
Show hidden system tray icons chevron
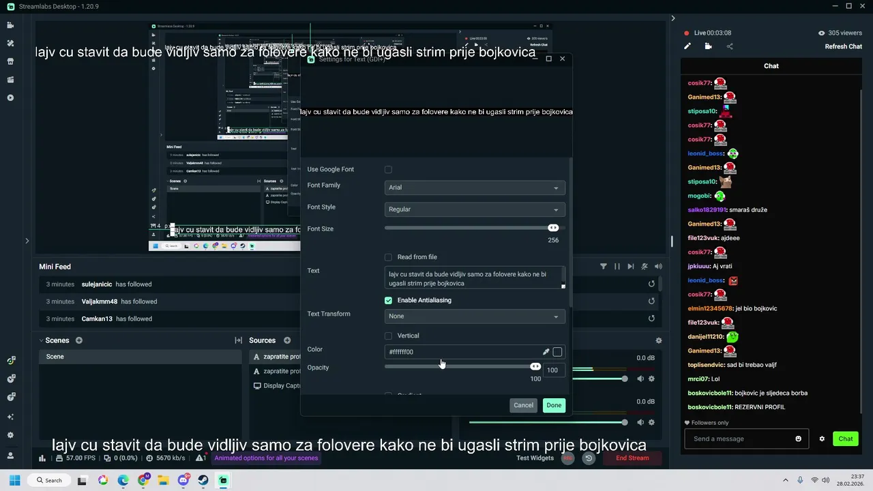786,480
